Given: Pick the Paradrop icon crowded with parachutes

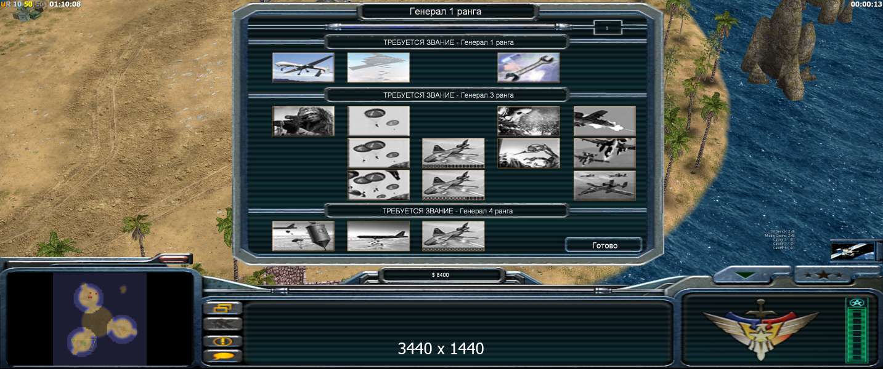Looking at the screenshot, I should (x=378, y=185).
